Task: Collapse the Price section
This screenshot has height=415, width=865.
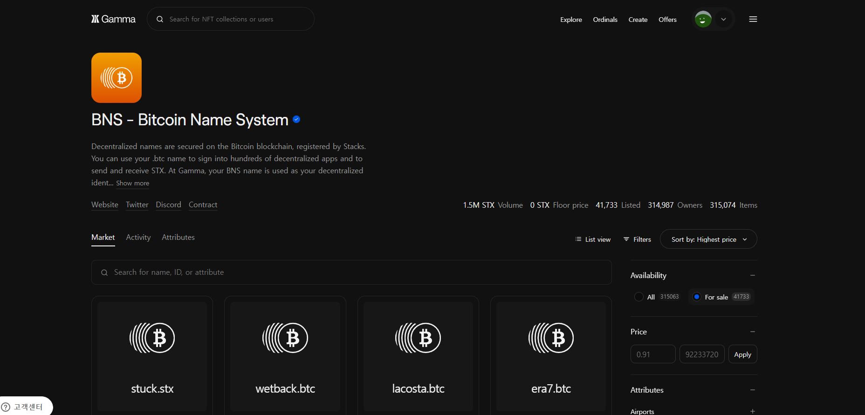Action: [753, 332]
